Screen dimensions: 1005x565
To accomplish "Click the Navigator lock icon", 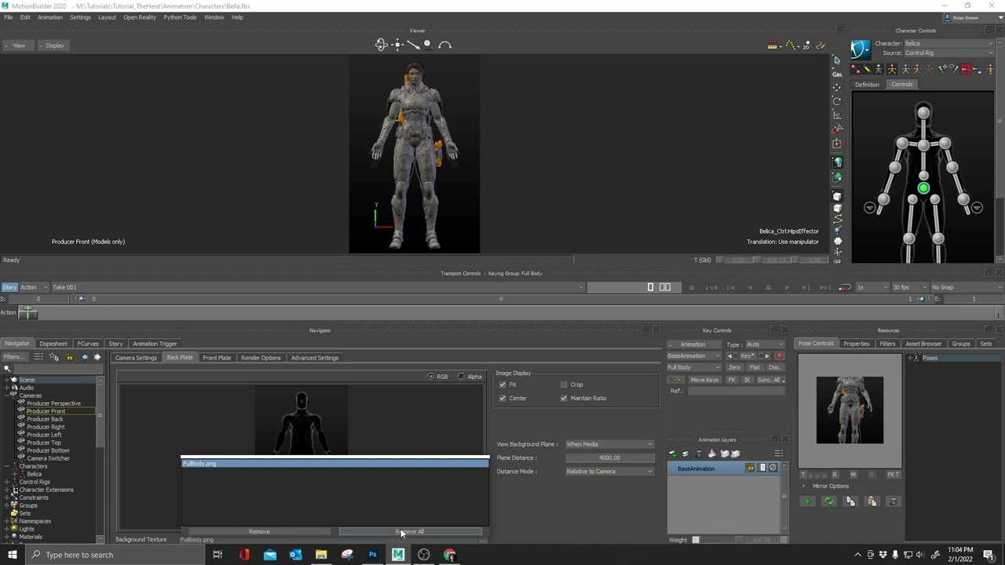I will (x=69, y=357).
